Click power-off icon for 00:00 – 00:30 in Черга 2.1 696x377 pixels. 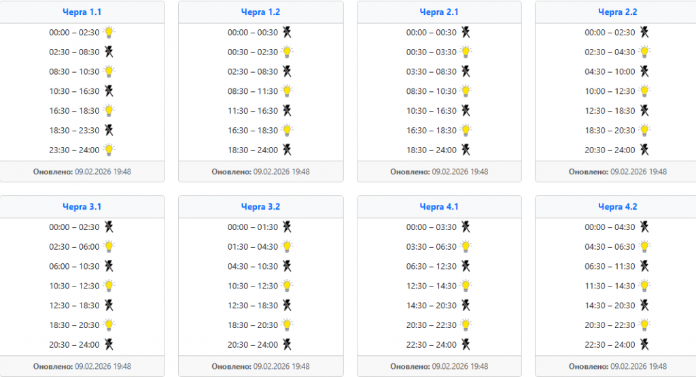pos(466,32)
